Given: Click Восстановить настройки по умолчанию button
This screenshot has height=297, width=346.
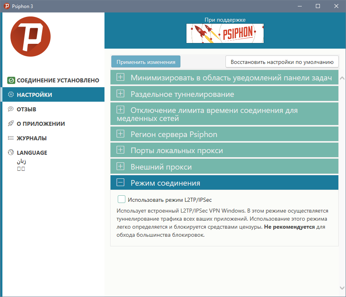Looking at the screenshot, I should tap(282, 62).
